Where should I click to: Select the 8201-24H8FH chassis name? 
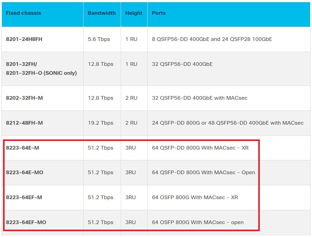[24, 39]
